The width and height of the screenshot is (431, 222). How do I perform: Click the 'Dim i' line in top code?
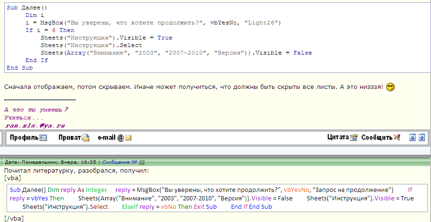(34, 15)
